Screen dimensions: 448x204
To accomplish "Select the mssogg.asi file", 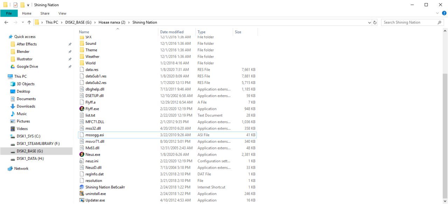I will [x=167, y=135].
